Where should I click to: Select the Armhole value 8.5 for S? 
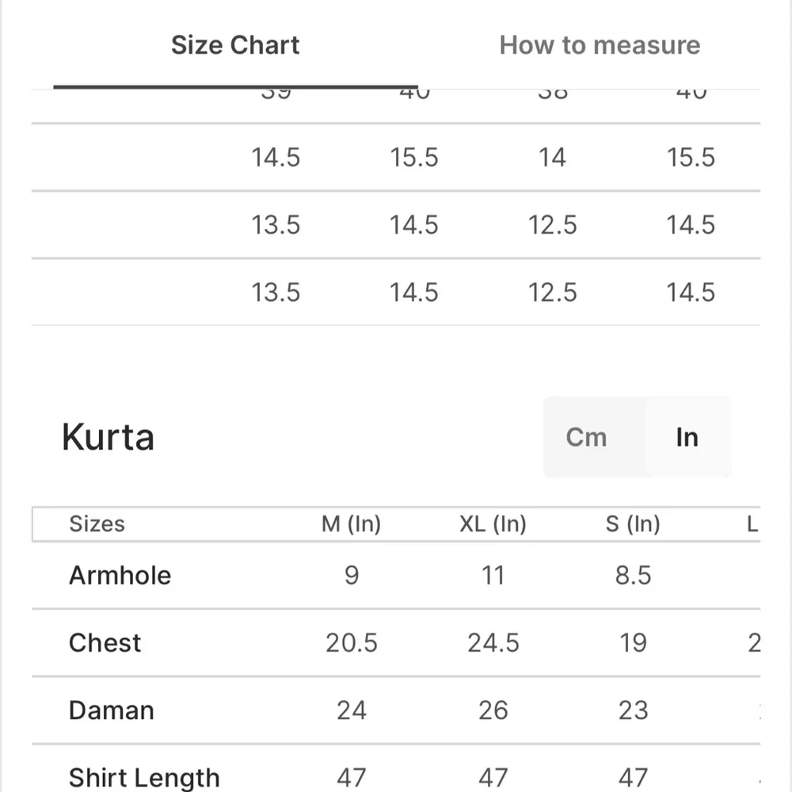coord(633,575)
